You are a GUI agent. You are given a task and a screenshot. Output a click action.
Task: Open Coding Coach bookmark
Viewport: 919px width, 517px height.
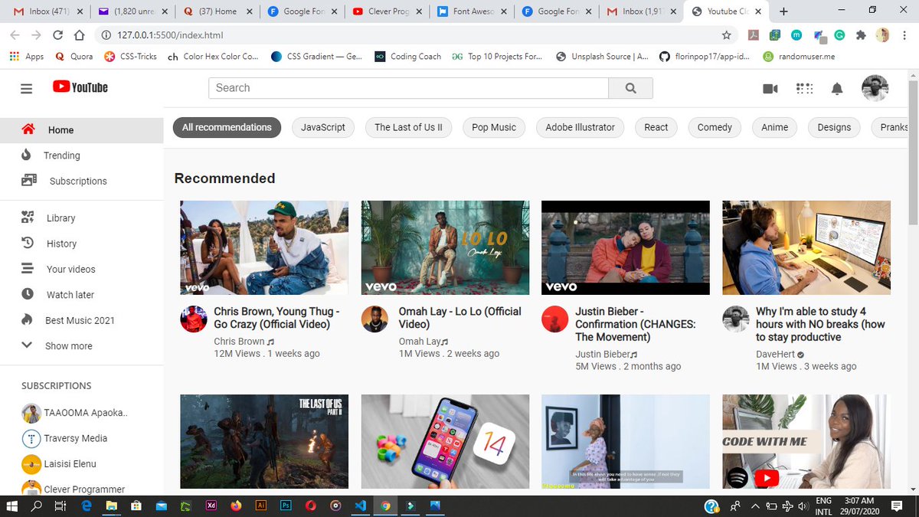pos(407,57)
